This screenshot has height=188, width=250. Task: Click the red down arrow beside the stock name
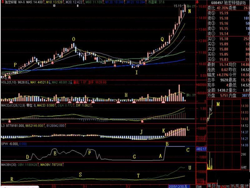coord(3,2)
